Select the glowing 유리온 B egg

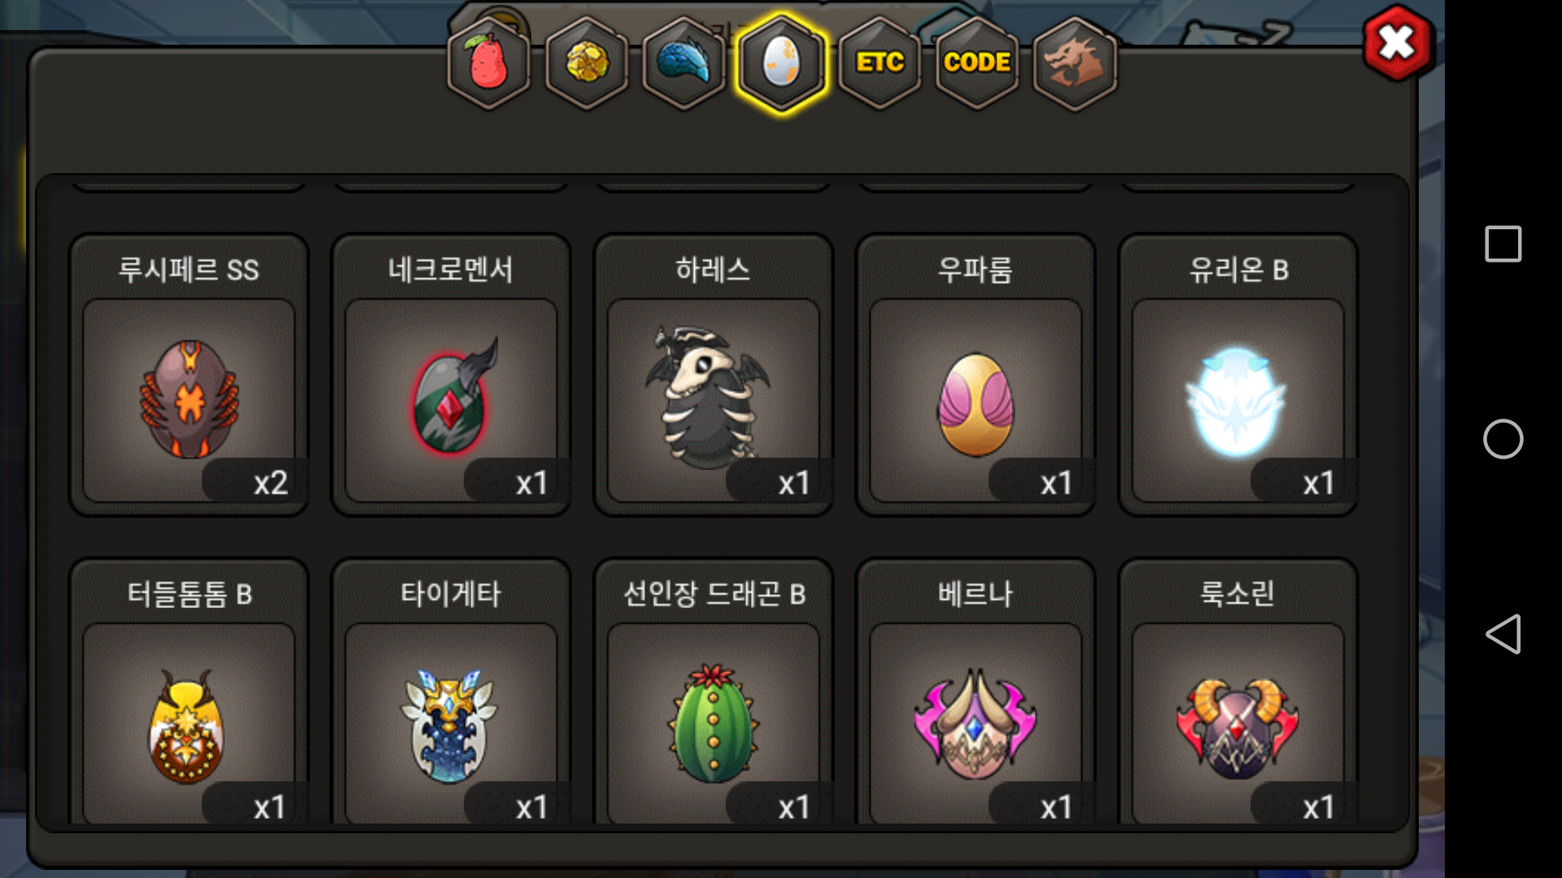[1238, 375]
